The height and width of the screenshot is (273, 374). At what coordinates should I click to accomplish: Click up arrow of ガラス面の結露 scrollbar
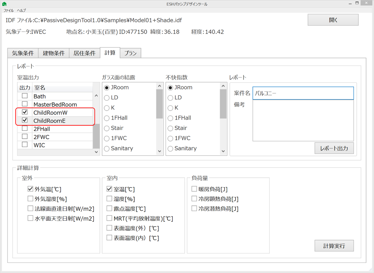click(x=160, y=86)
